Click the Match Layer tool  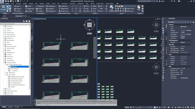tap(129, 11)
